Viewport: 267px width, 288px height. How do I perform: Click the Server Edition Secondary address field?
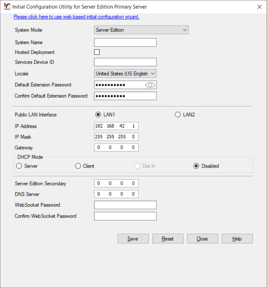click(x=116, y=183)
